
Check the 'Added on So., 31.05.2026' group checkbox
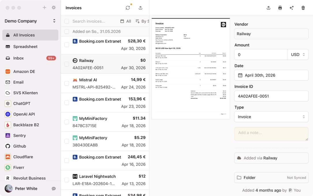point(67,31)
